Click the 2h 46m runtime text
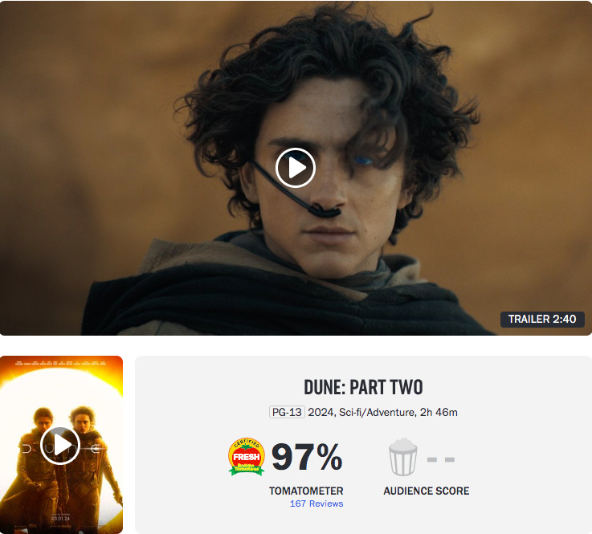 tap(439, 412)
